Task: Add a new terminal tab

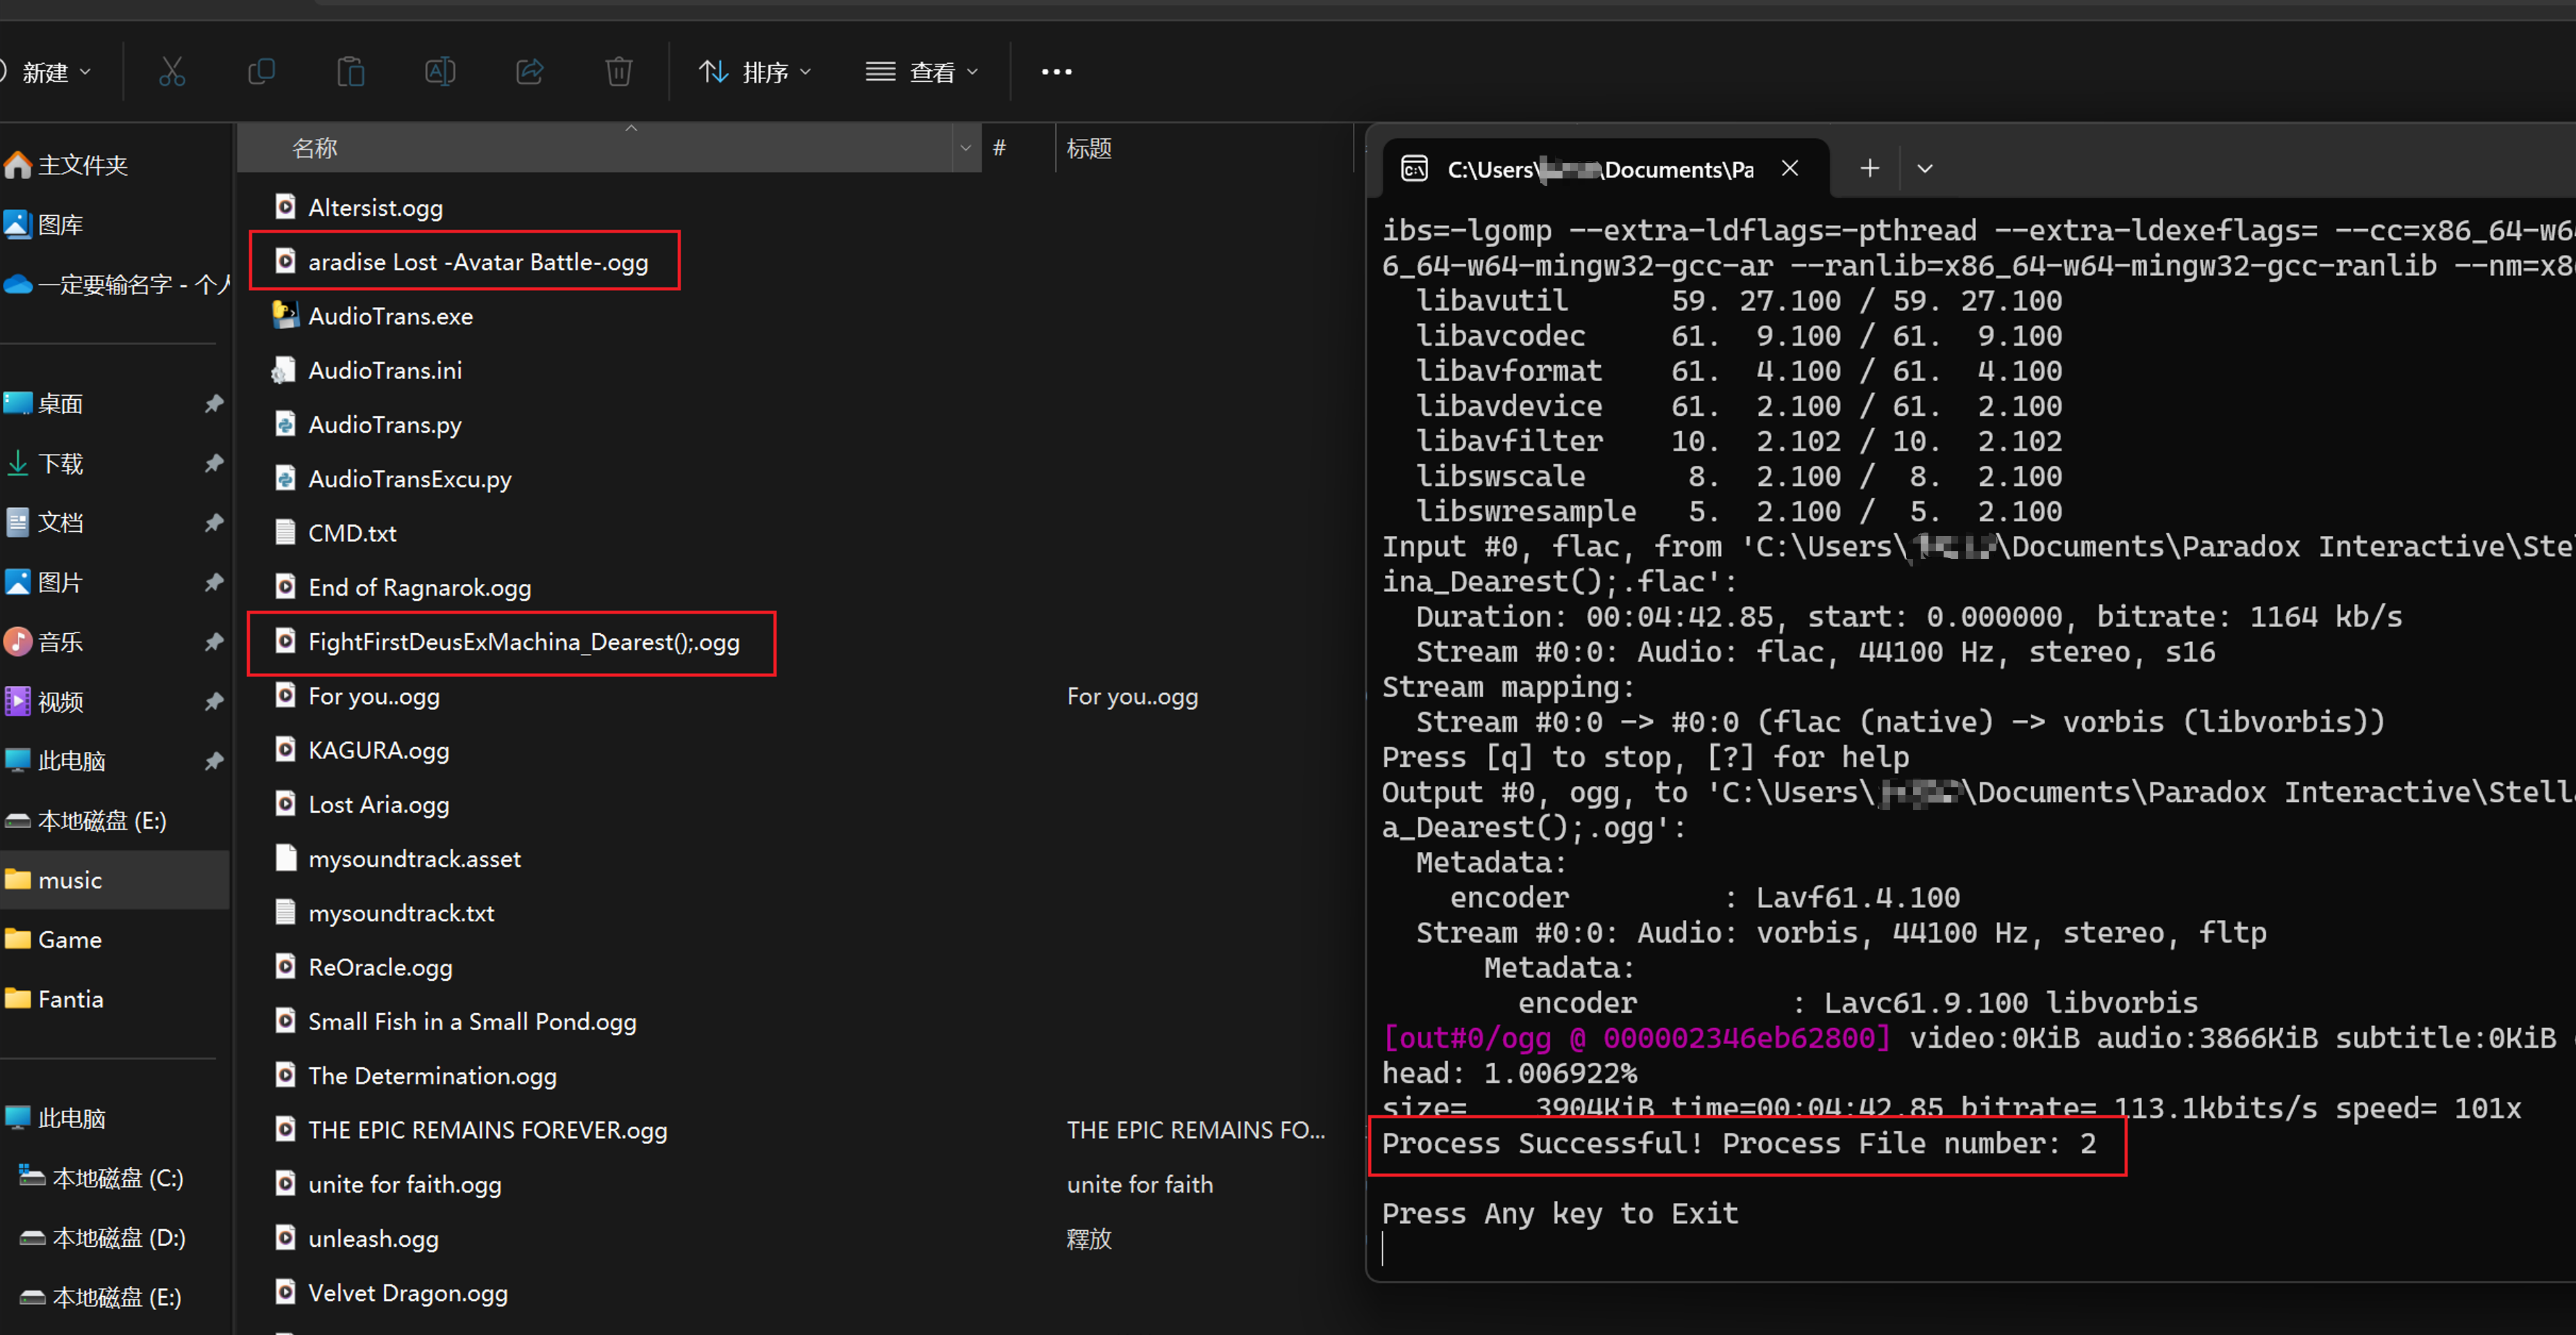Action: tap(1869, 168)
